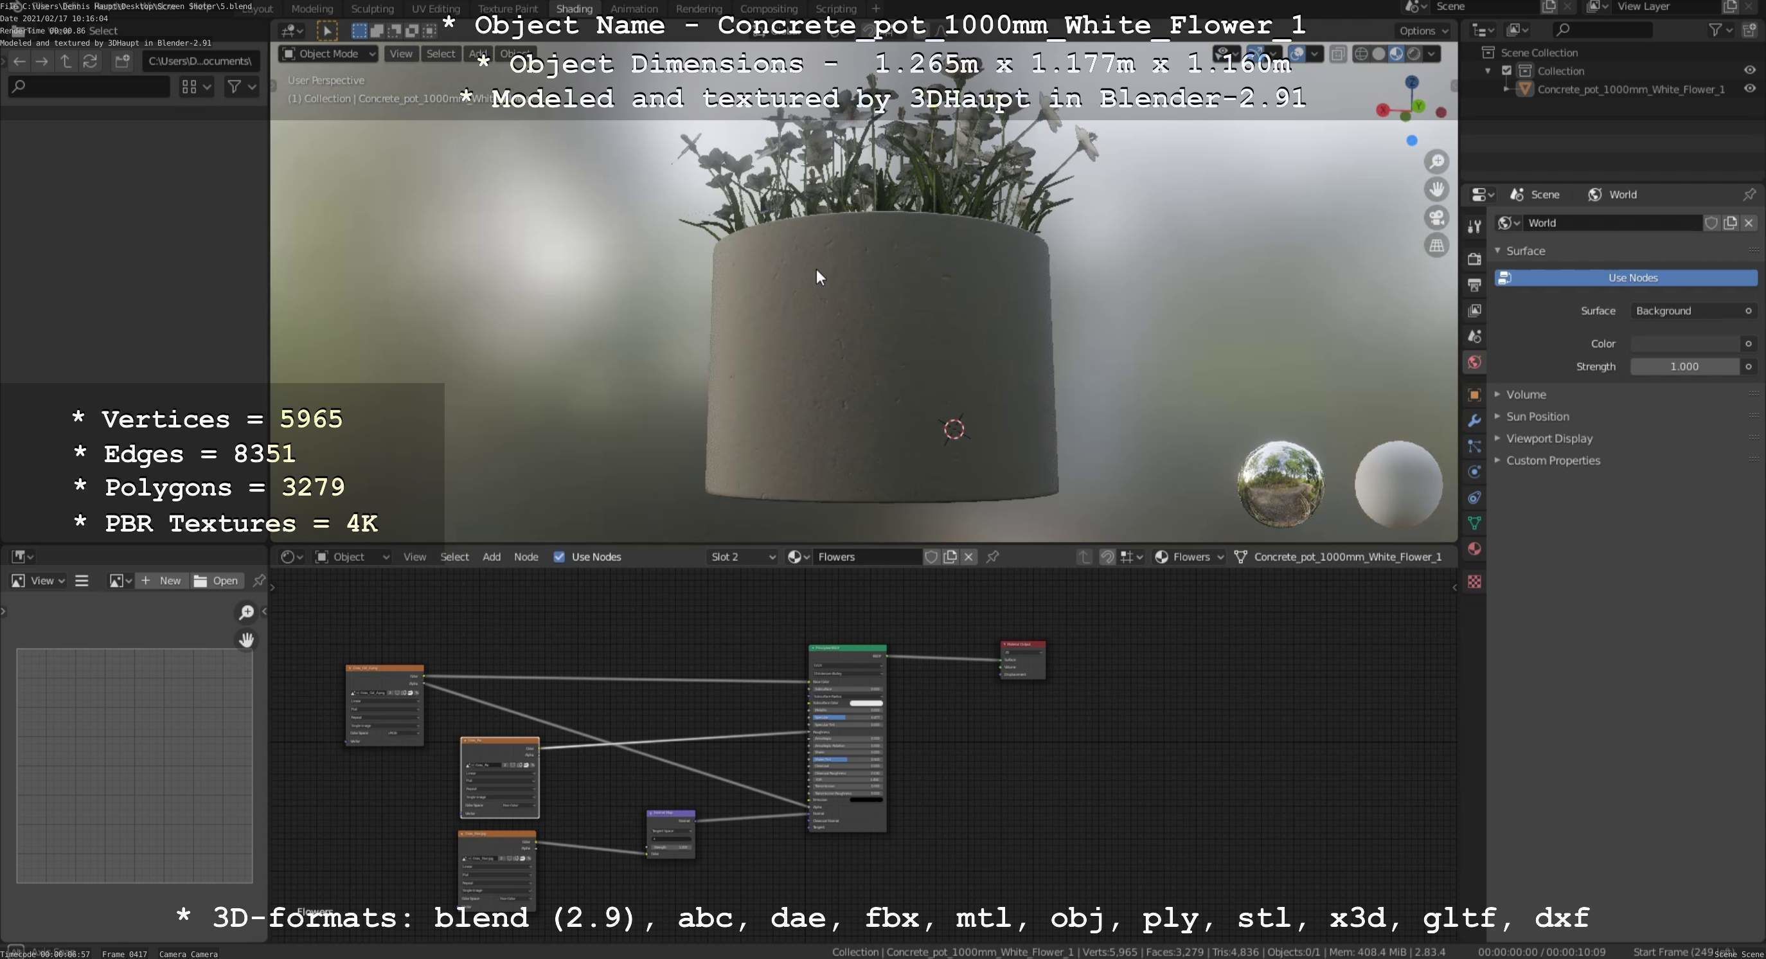Hide the Concrete_pot_1000mm_White_Flower_1 object in outliner
The height and width of the screenshot is (959, 1766).
tap(1749, 89)
